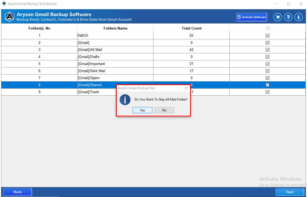
Task: Toggle the [Gmail]/Starred checkbox
Action: click(267, 85)
